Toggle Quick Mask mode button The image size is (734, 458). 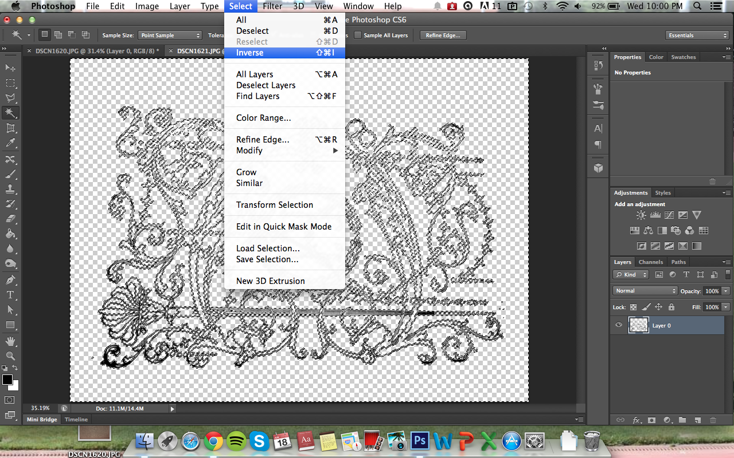pyautogui.click(x=10, y=400)
